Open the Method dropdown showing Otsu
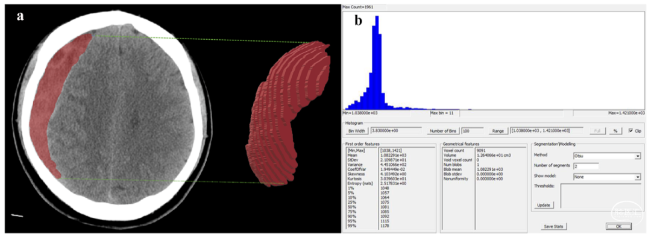 [606, 156]
